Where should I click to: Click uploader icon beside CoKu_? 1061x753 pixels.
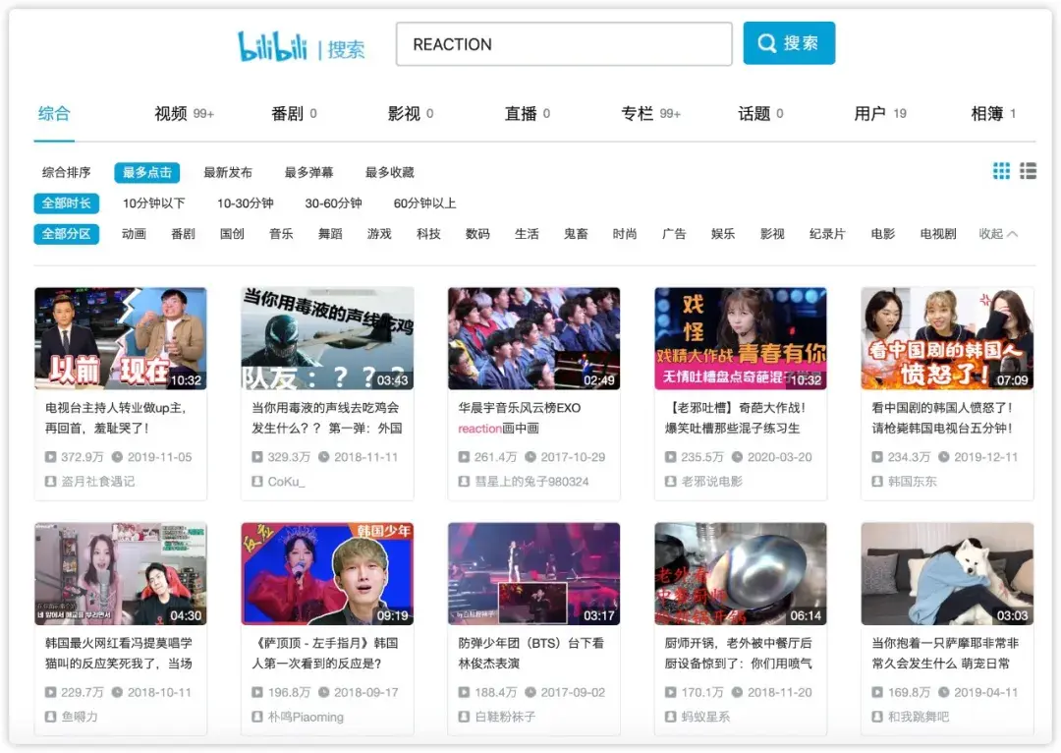pyautogui.click(x=257, y=482)
